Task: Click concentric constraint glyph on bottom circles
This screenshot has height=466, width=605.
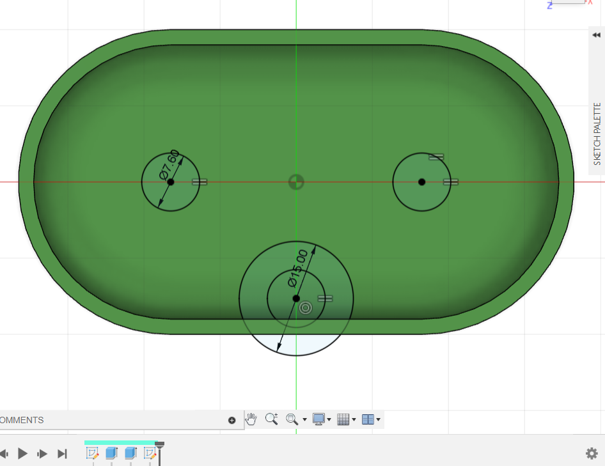Action: pos(306,308)
